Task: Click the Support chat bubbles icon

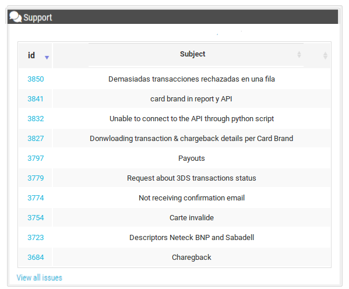Action: [x=15, y=17]
